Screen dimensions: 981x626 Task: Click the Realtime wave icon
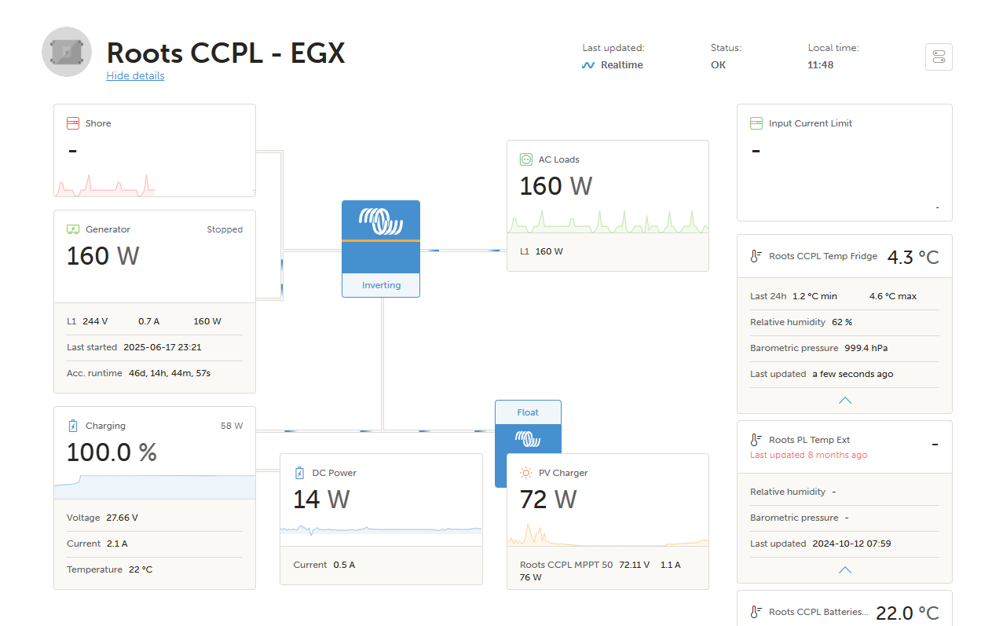(588, 65)
